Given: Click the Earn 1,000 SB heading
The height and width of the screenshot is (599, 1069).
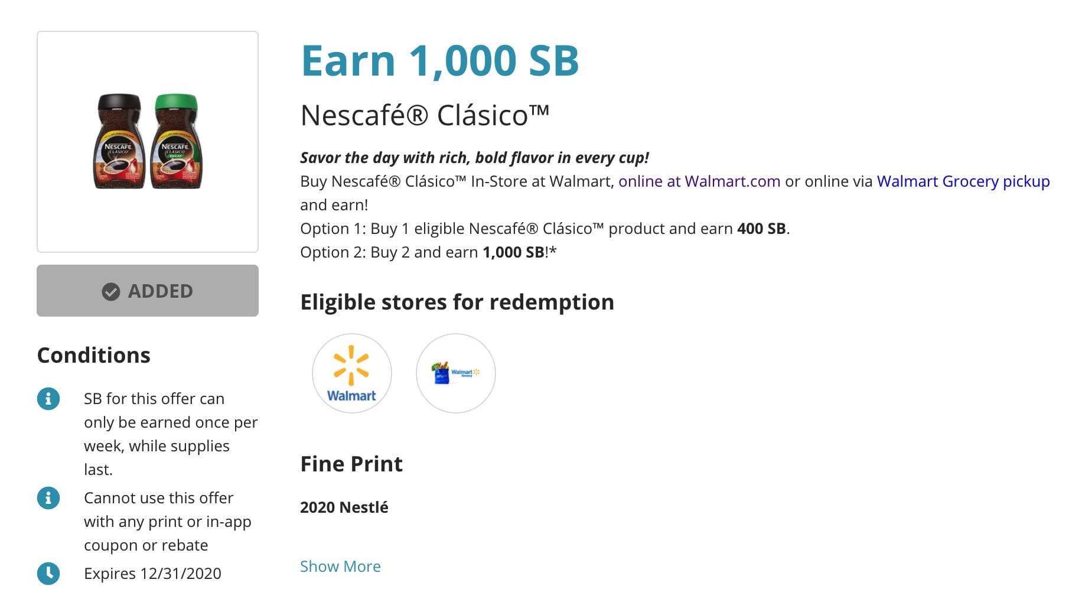Looking at the screenshot, I should coord(439,60).
